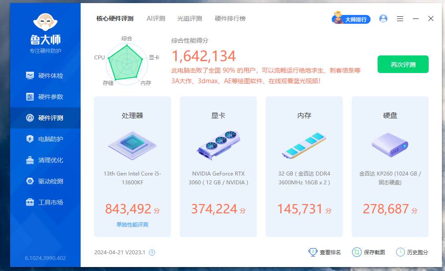445x271 pixels.
Task: Click the 保存截图 link
Action: [375, 252]
